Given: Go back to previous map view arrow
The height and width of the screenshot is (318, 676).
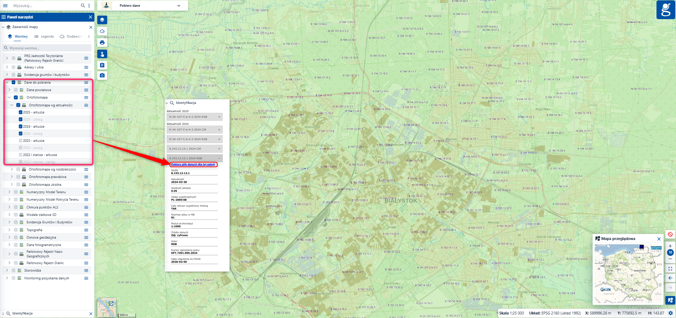Looking at the screenshot, I should (670, 278).
